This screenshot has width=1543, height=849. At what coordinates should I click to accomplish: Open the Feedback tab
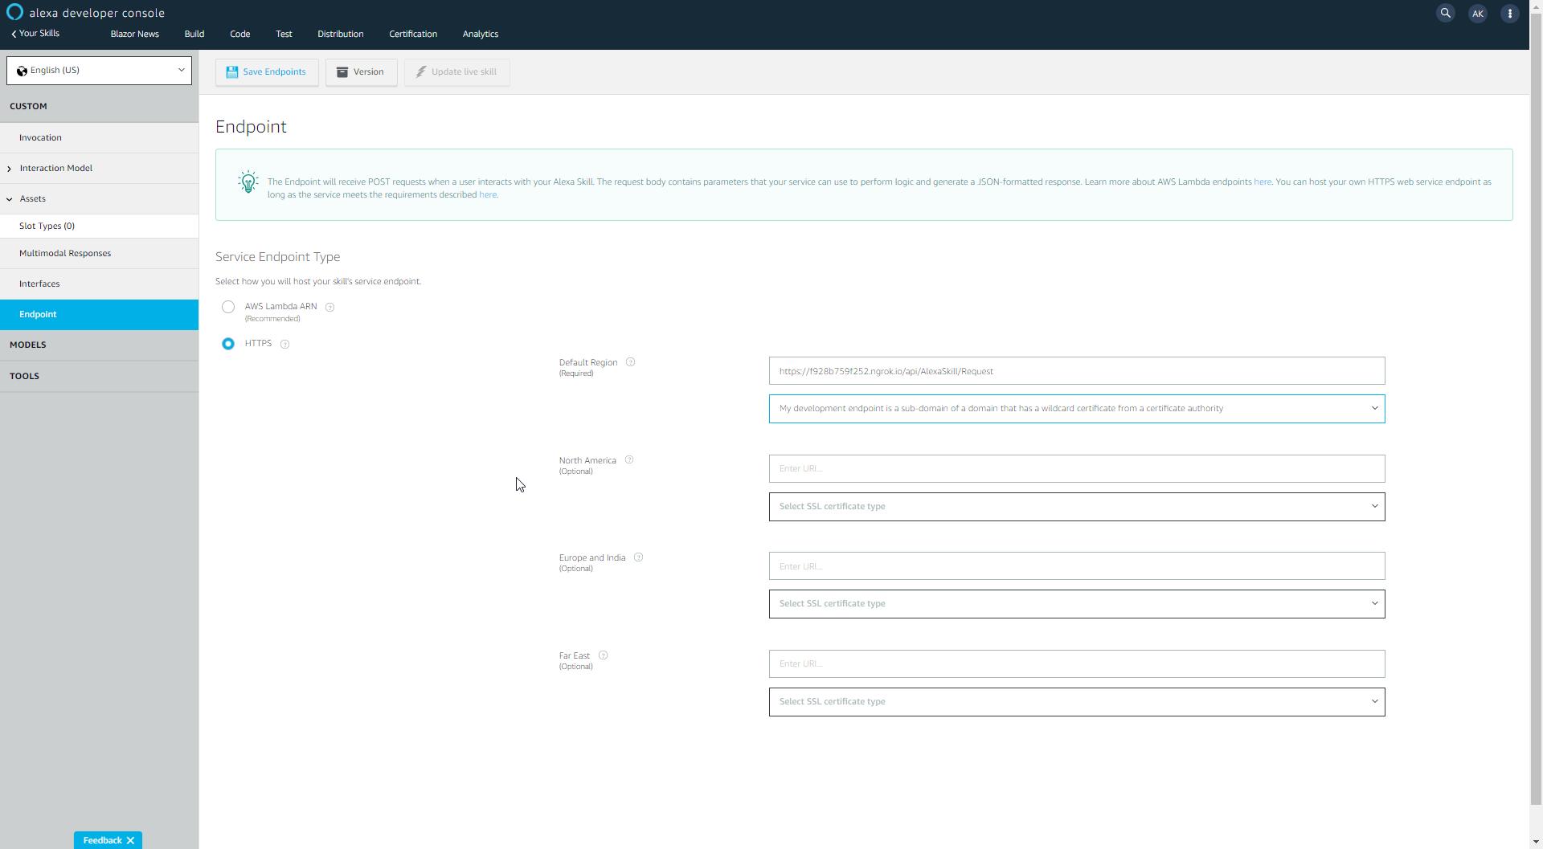(102, 840)
